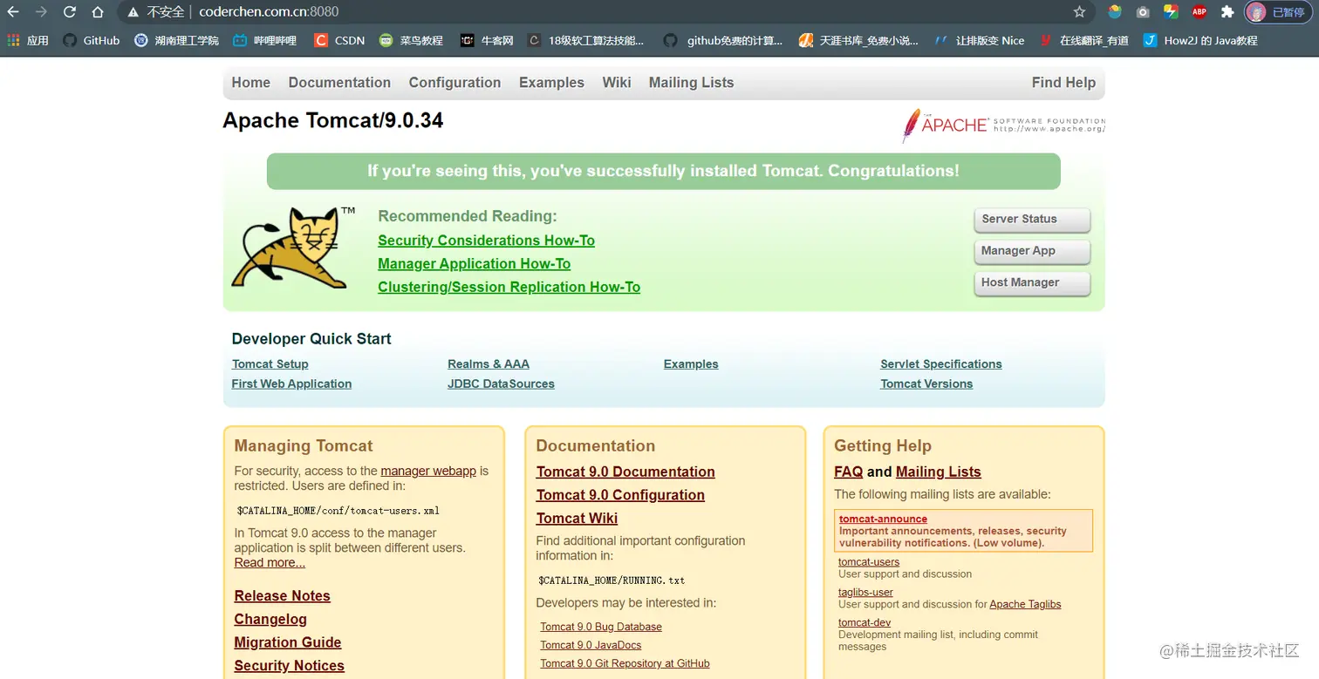Go back with the browser back arrow
1319x679 pixels.
point(13,12)
